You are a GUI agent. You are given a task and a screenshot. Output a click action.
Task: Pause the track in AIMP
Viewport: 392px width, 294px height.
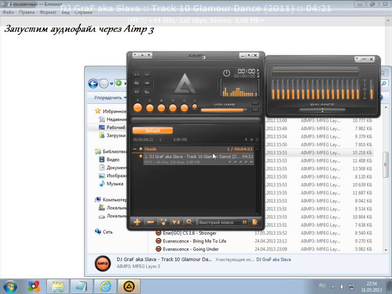point(150,108)
